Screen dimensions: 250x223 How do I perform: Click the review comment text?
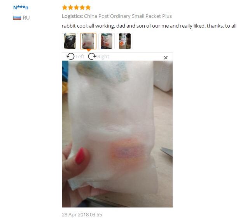pyautogui.click(x=149, y=26)
